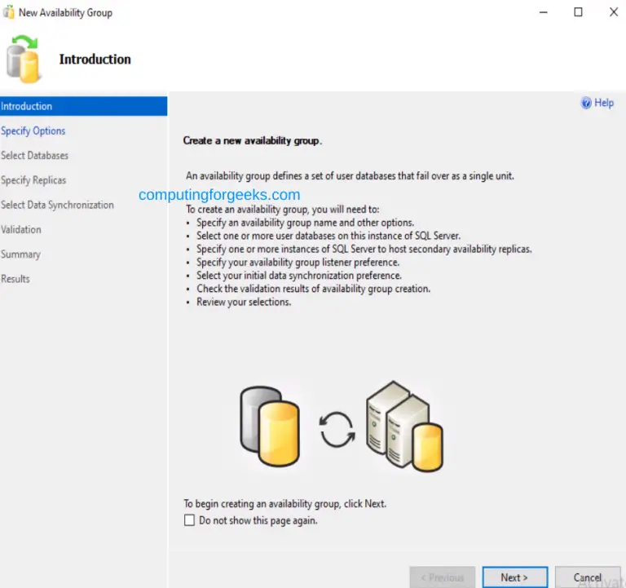Open the Select Databases step
The width and height of the screenshot is (626, 588).
pos(35,155)
